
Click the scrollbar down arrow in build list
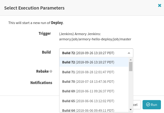pos(131,110)
